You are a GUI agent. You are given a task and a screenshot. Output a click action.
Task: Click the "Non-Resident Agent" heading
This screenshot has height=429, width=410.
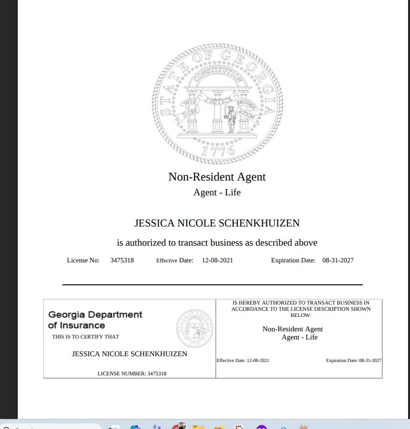[x=217, y=177]
